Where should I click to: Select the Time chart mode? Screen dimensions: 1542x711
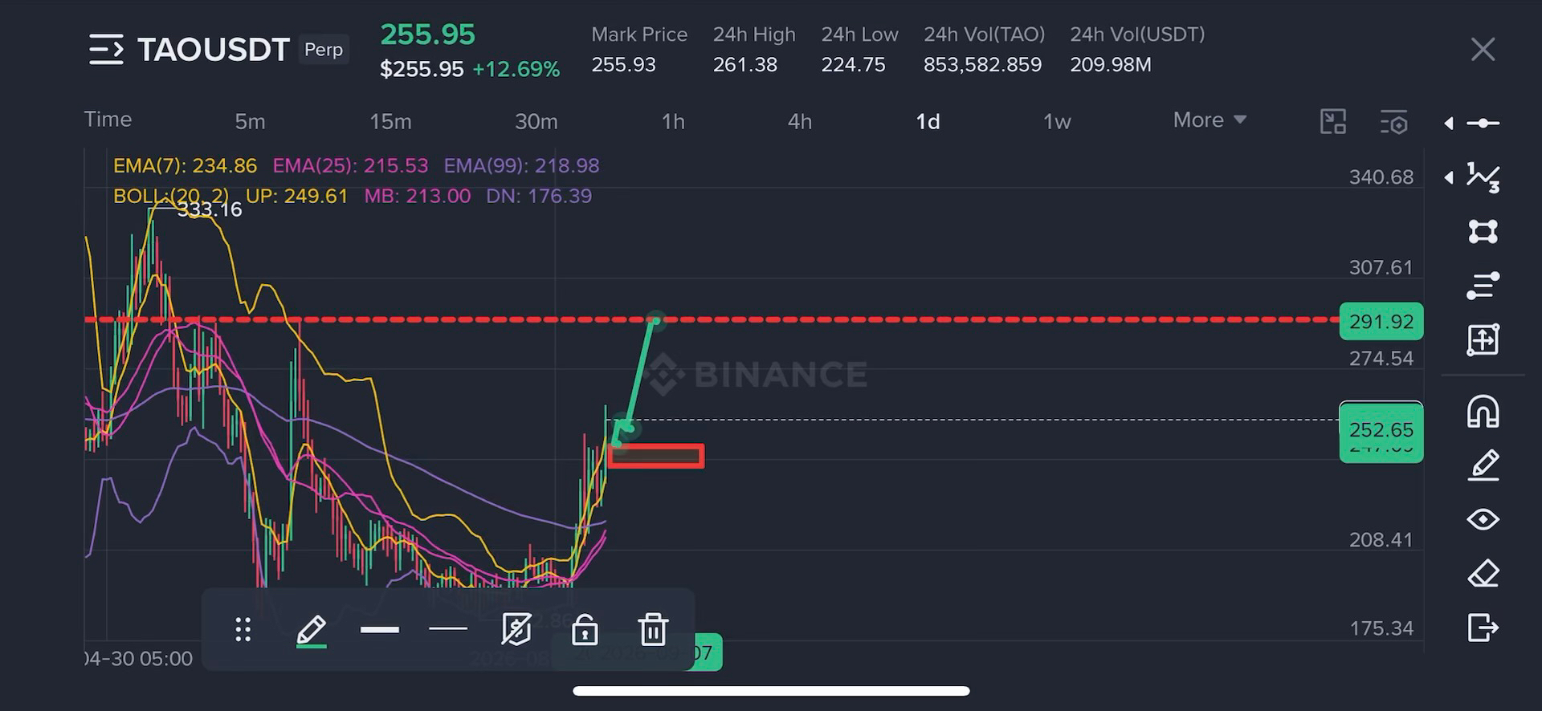pos(108,119)
